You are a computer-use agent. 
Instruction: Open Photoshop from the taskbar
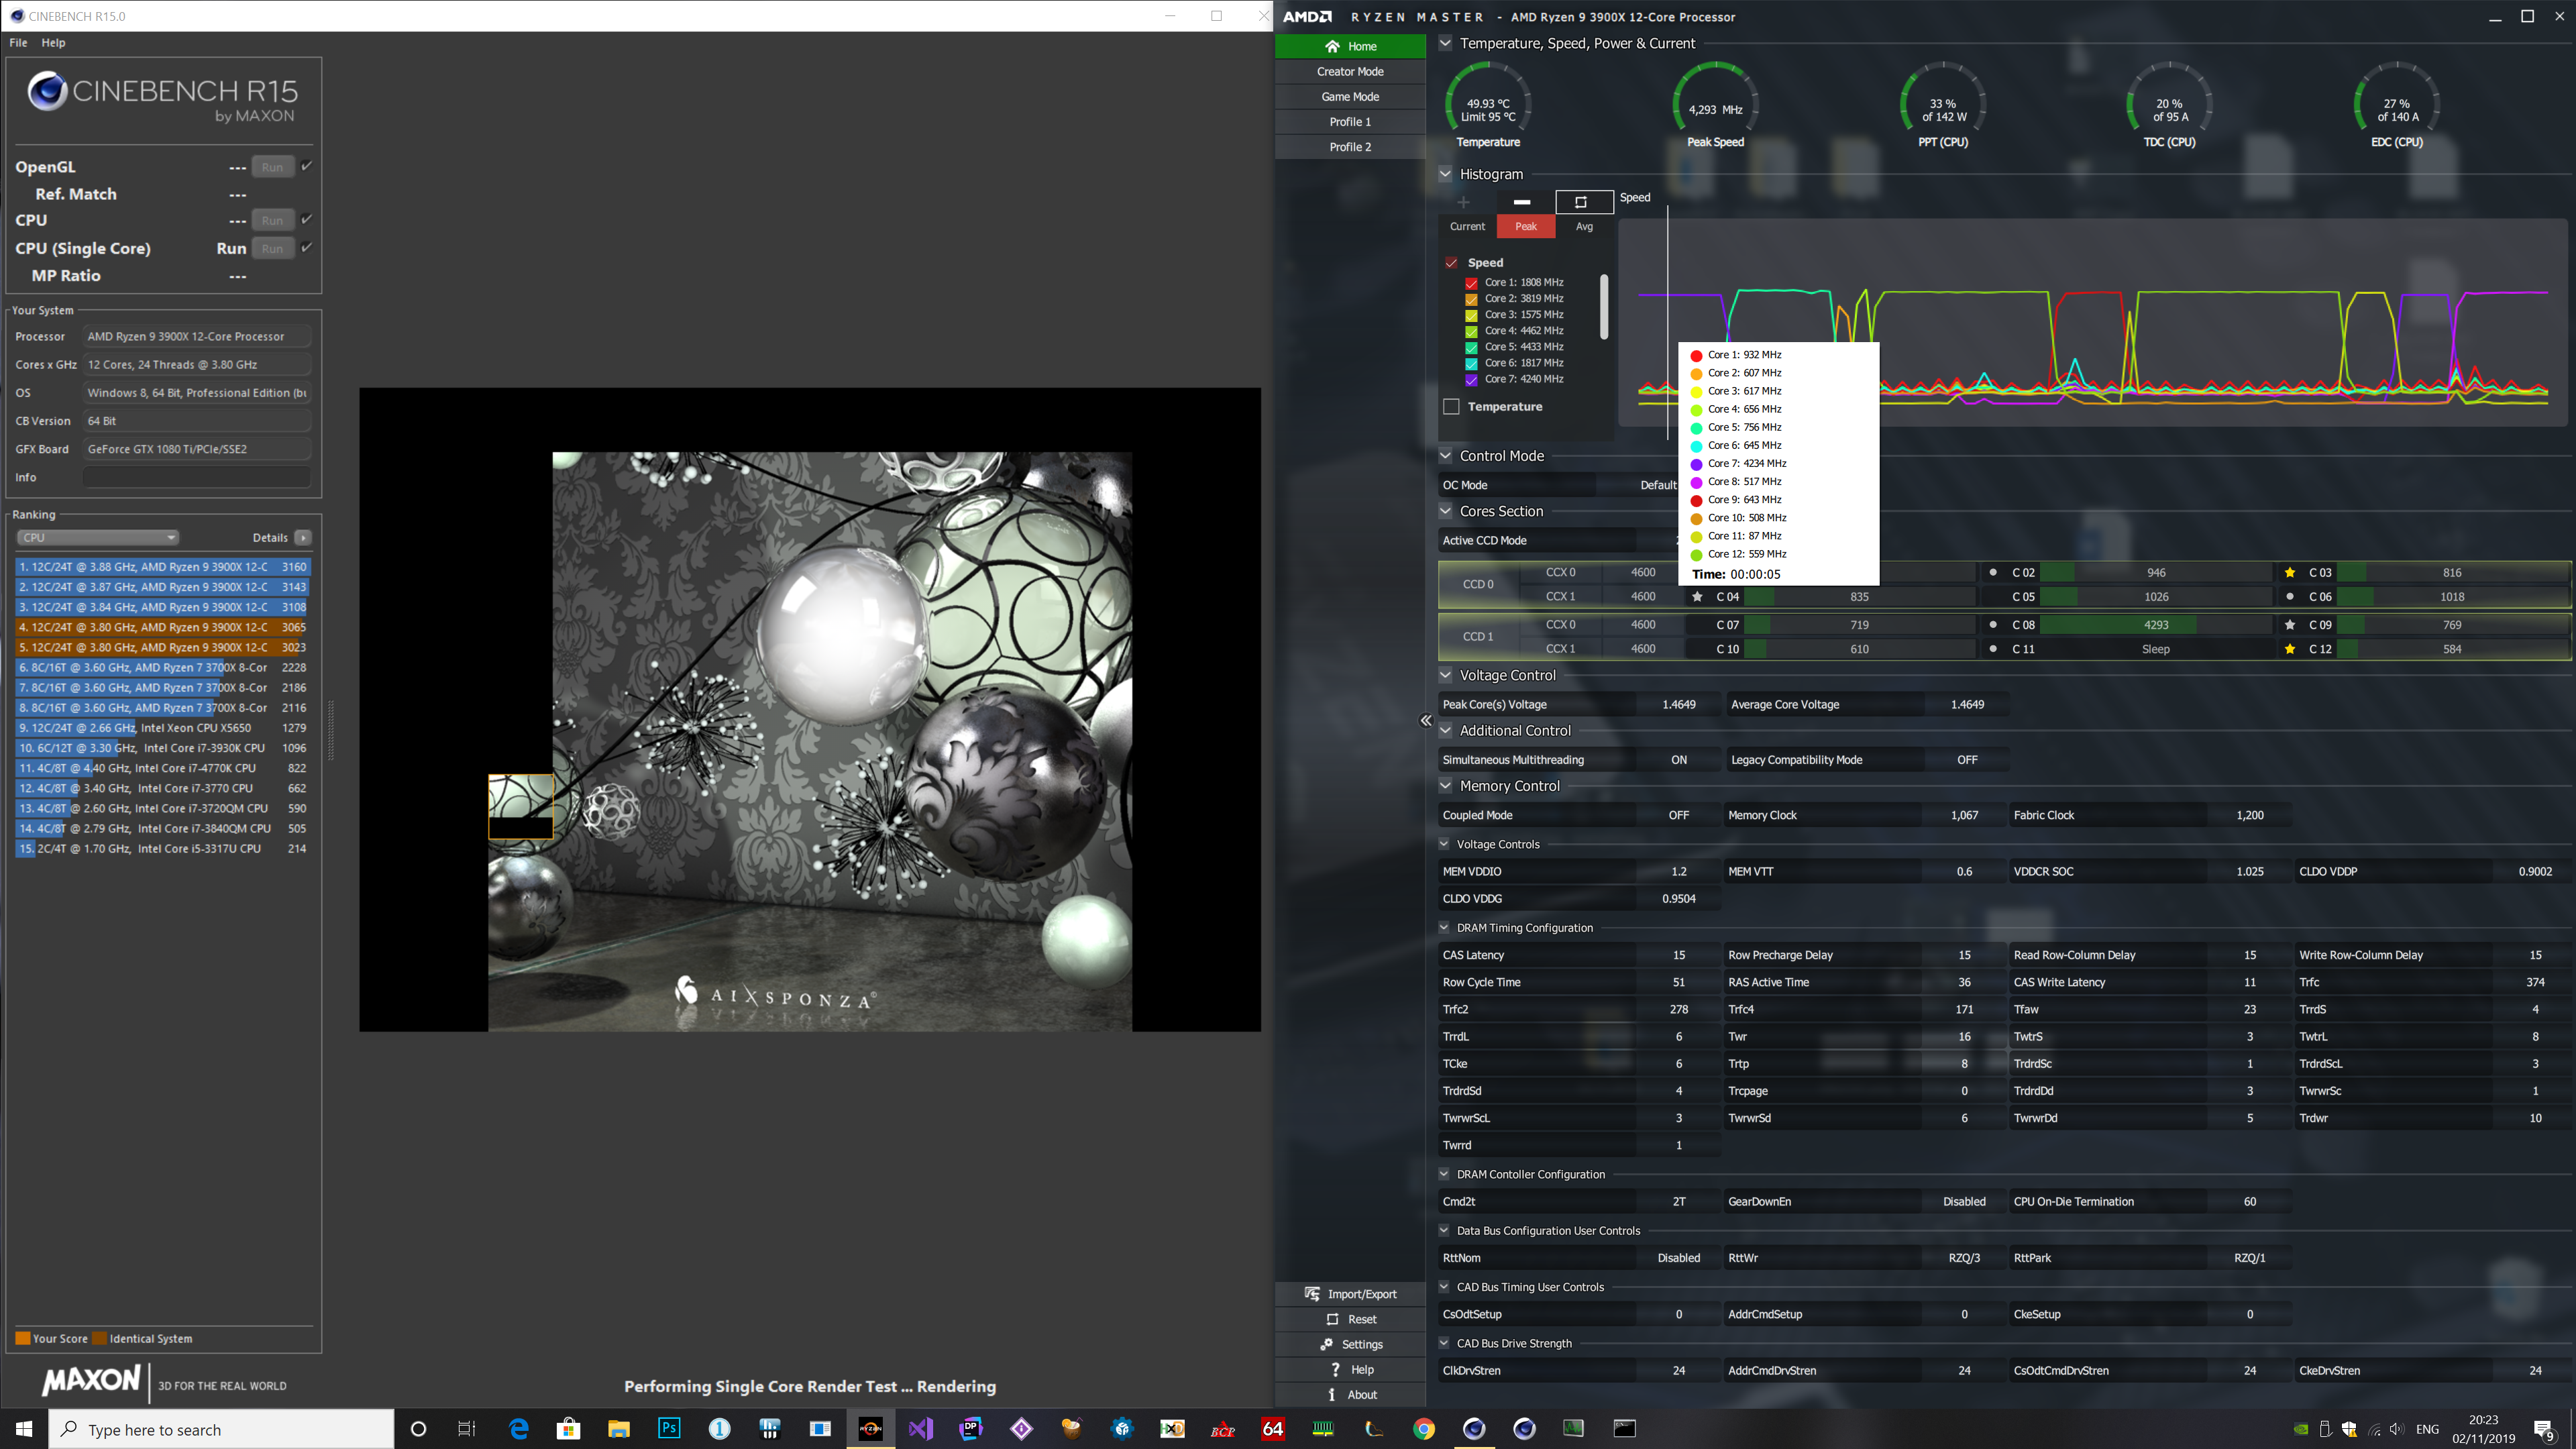pos(669,1428)
